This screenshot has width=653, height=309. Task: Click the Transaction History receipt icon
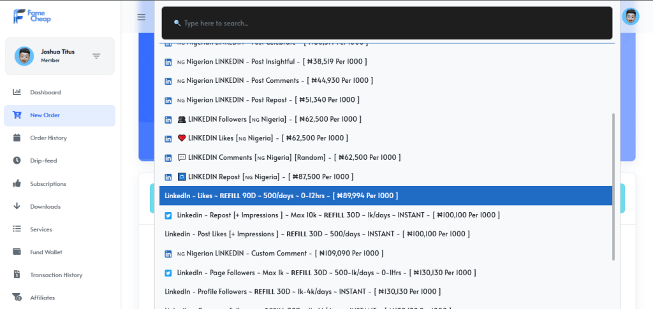click(17, 275)
